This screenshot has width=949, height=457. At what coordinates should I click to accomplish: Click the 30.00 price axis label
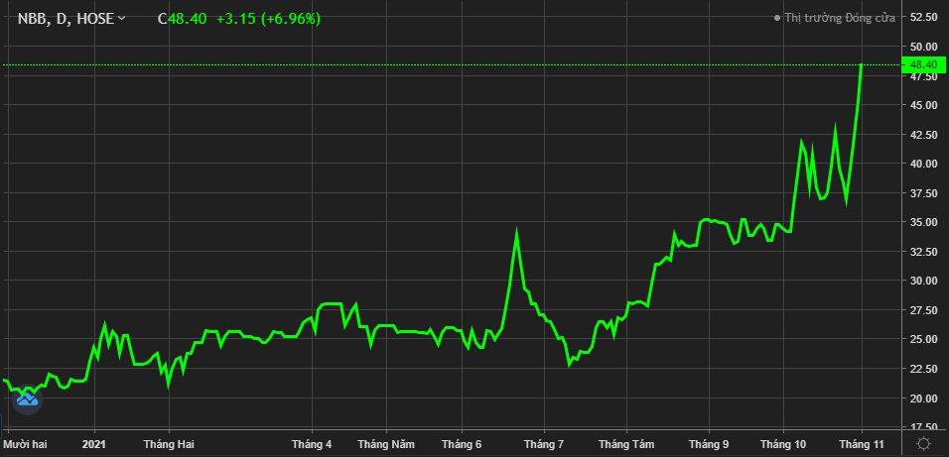[x=923, y=281]
